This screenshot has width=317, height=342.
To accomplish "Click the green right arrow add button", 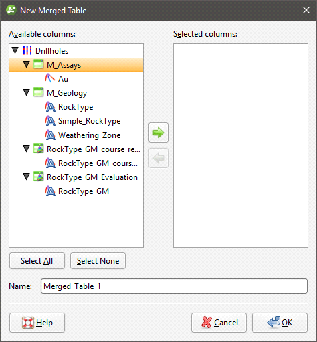I will pyautogui.click(x=158, y=133).
